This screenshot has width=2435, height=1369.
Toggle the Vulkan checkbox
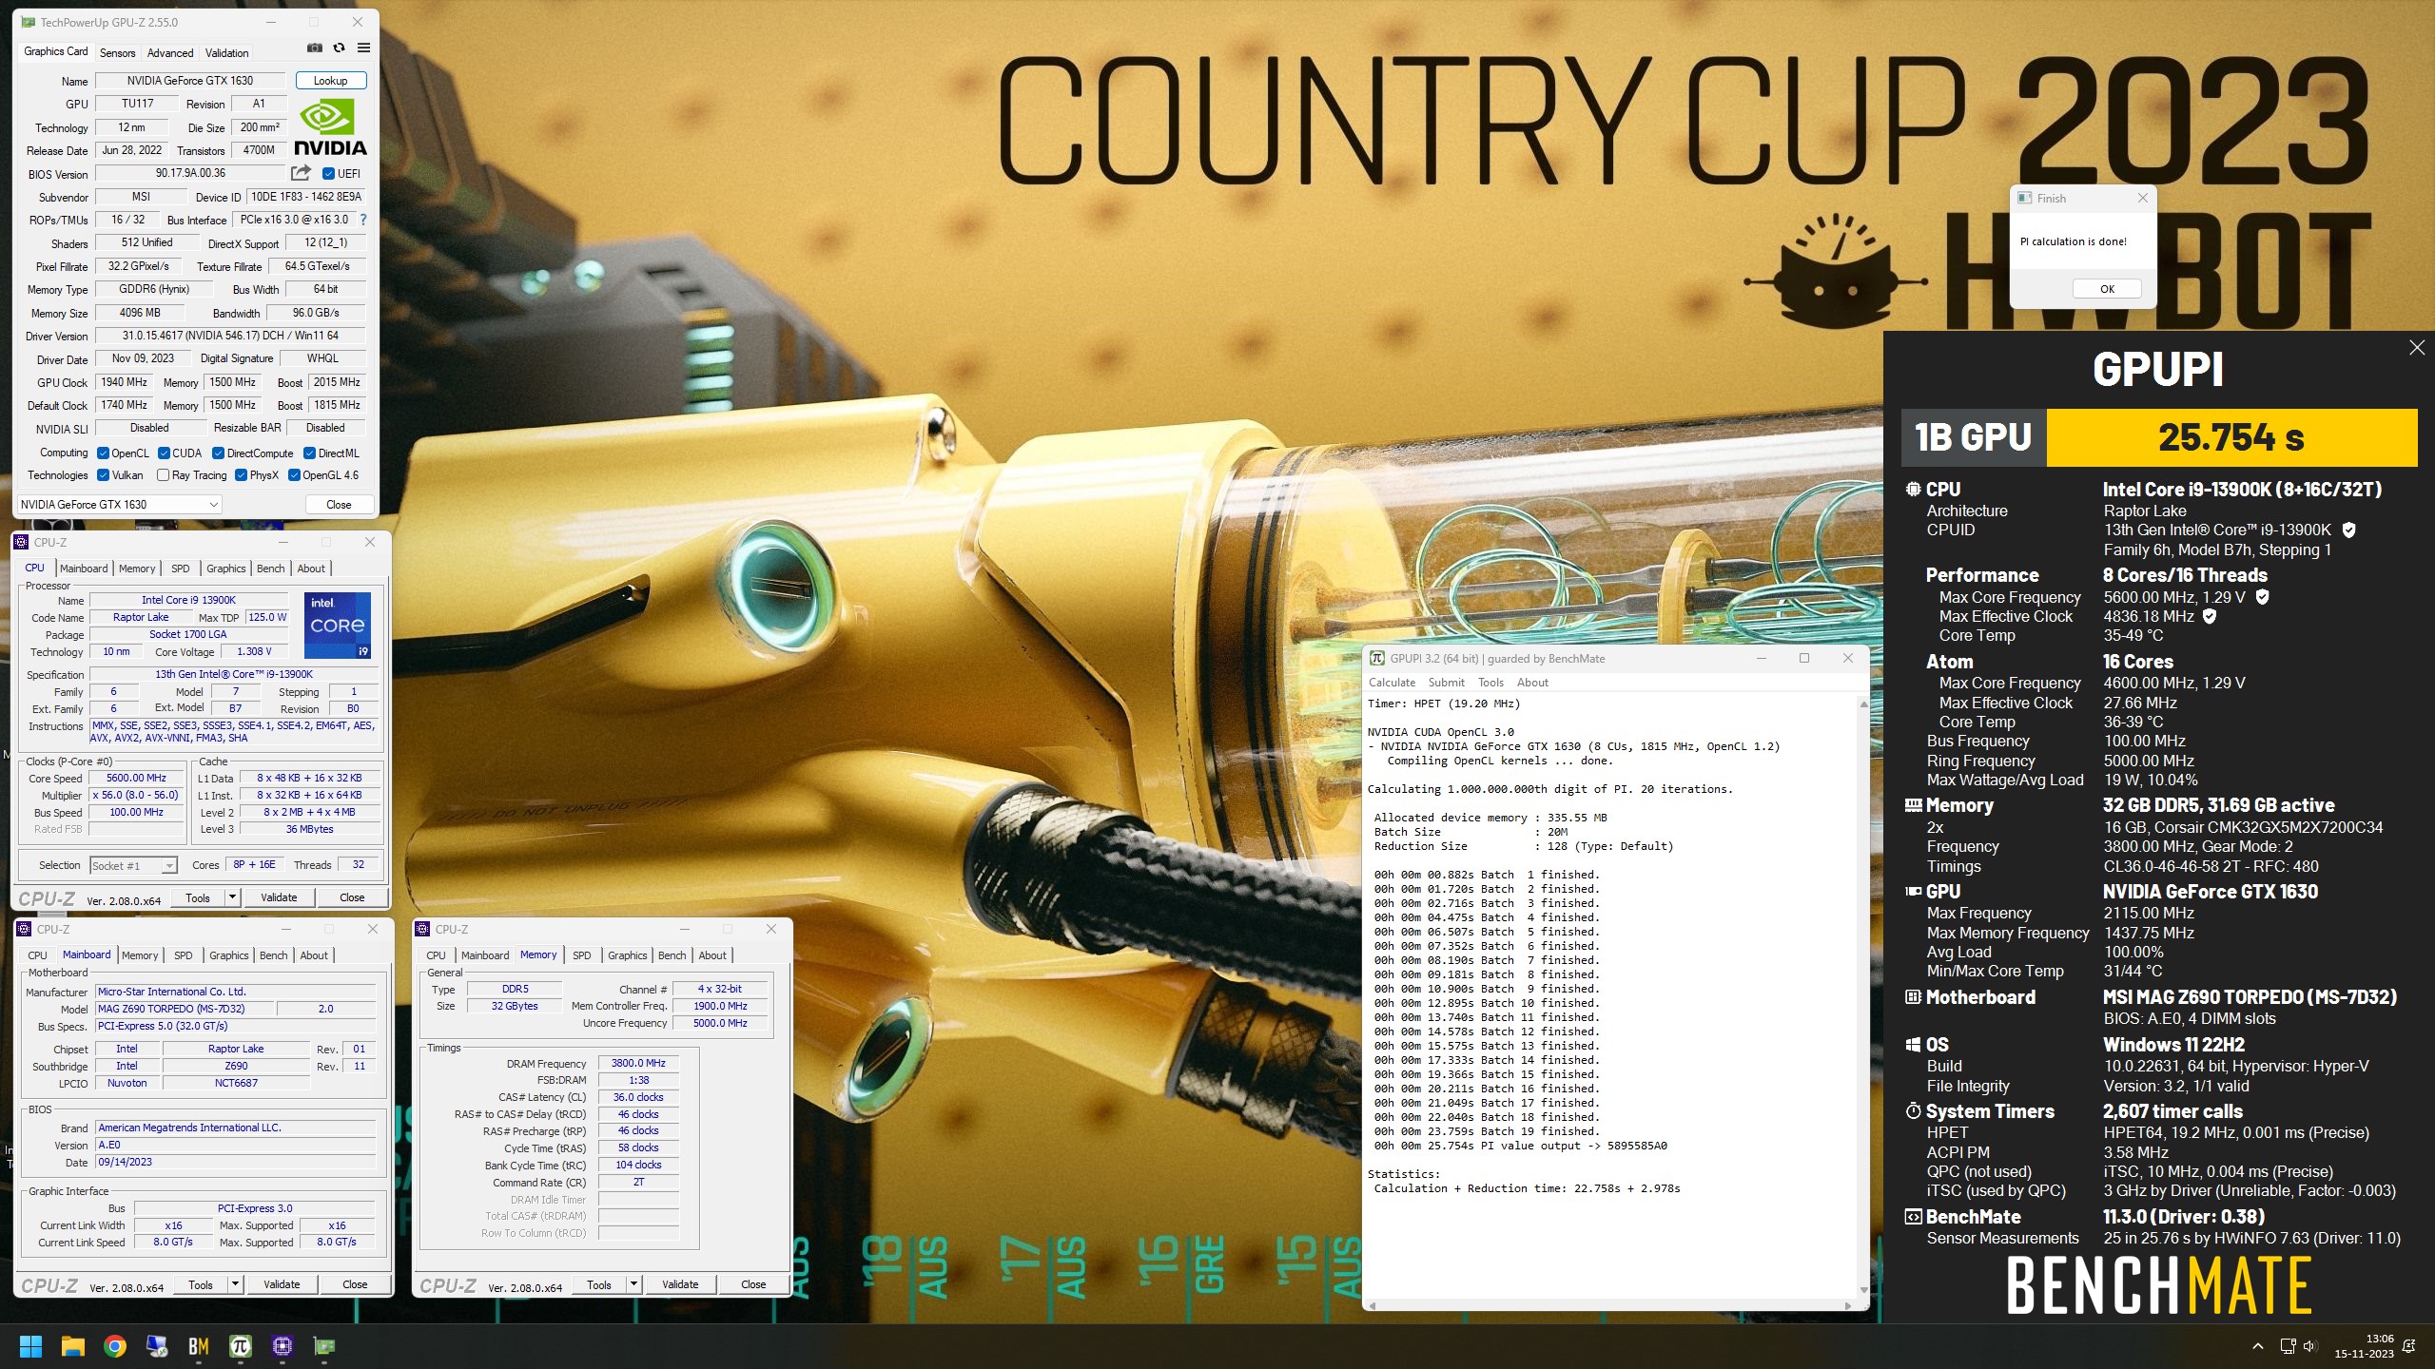(103, 474)
